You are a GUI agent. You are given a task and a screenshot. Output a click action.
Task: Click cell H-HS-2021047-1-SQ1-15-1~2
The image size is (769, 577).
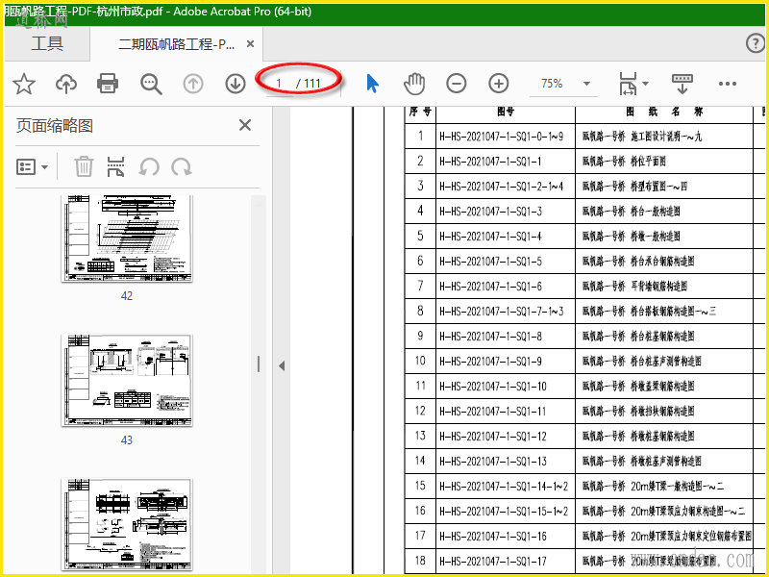click(506, 512)
